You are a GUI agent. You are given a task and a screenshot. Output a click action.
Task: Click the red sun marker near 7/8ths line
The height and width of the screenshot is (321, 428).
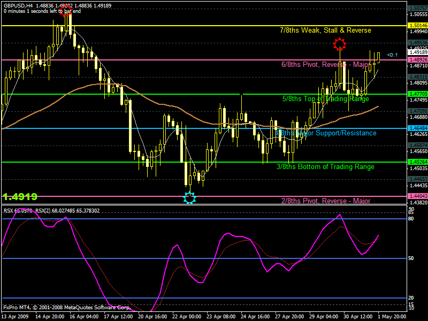(66, 11)
